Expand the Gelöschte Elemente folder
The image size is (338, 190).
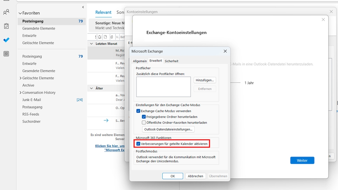tap(20, 78)
